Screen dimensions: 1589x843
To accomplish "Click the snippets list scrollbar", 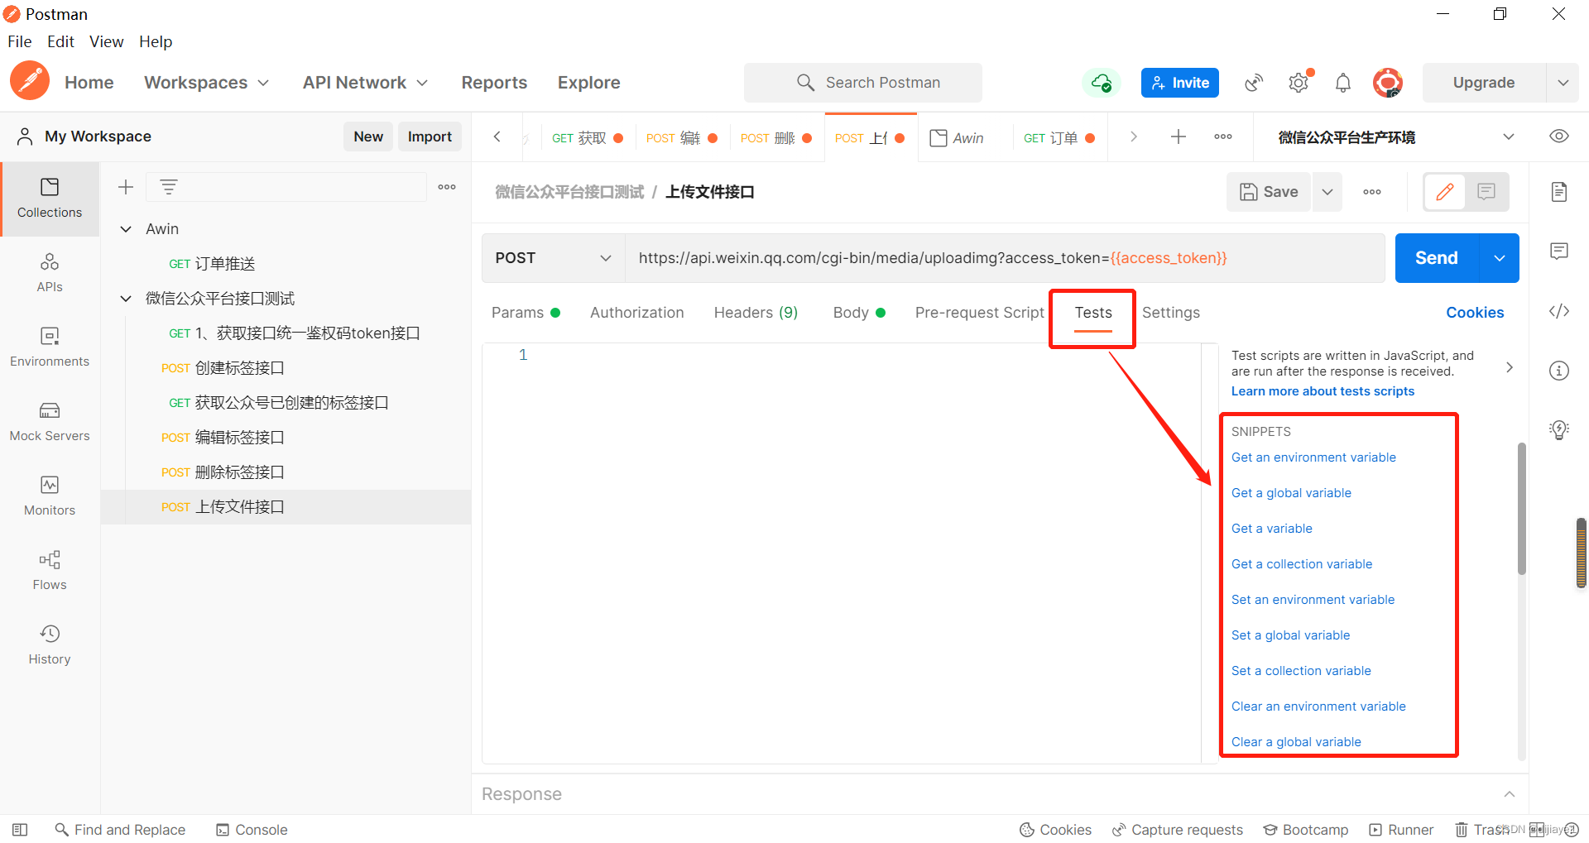I will point(1521,509).
